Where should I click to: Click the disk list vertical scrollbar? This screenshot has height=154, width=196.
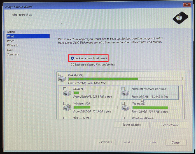[x=187, y=82]
